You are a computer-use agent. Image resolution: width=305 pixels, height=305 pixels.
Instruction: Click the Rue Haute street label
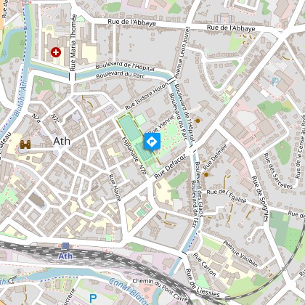tap(115, 188)
